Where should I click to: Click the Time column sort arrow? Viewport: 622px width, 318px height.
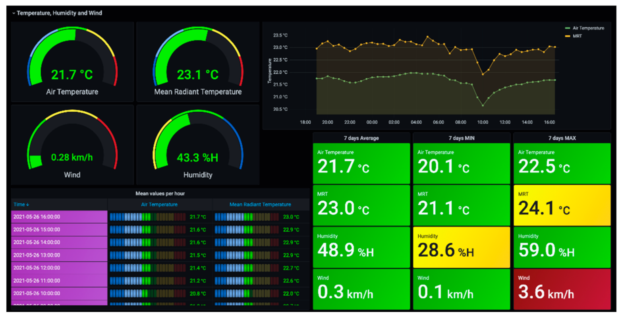coord(27,205)
